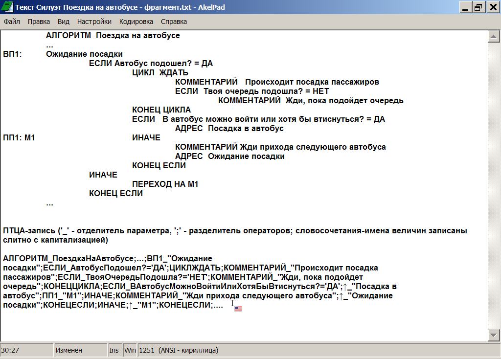The height and width of the screenshot is (359, 501).
Task: Click the АЛГОРИТМ Поездка на автобусе heading line
Action: tap(113, 36)
